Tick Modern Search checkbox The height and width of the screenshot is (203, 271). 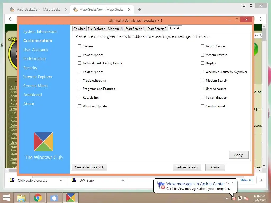coord(202,80)
